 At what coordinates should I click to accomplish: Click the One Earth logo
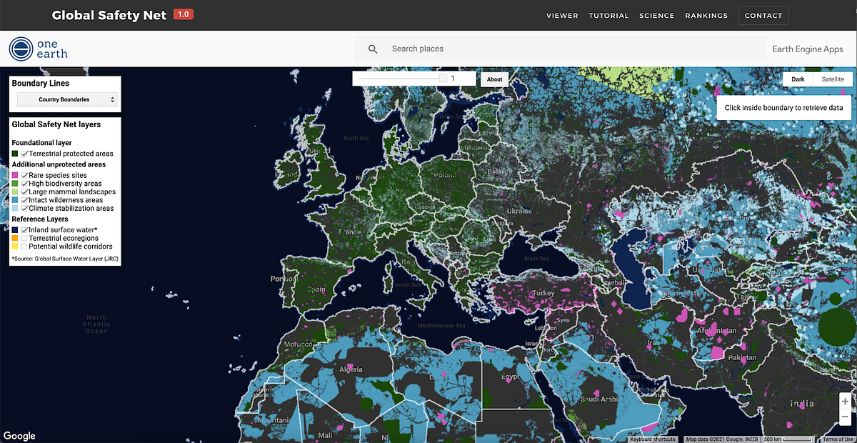coord(38,49)
